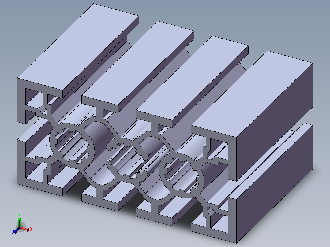
Task: Click the blue Z axis on the orientation triad
Action: point(16,230)
